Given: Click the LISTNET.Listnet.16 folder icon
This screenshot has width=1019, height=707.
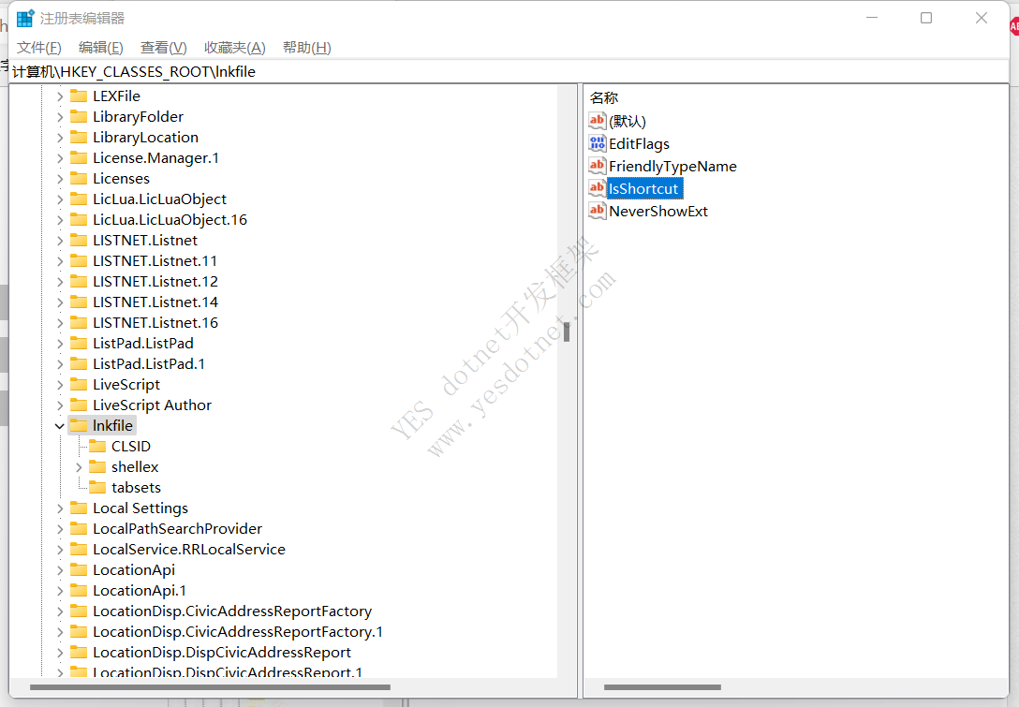Looking at the screenshot, I should (79, 322).
